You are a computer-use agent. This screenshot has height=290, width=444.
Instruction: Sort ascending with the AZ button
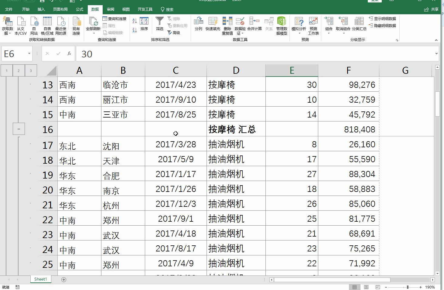point(134,21)
